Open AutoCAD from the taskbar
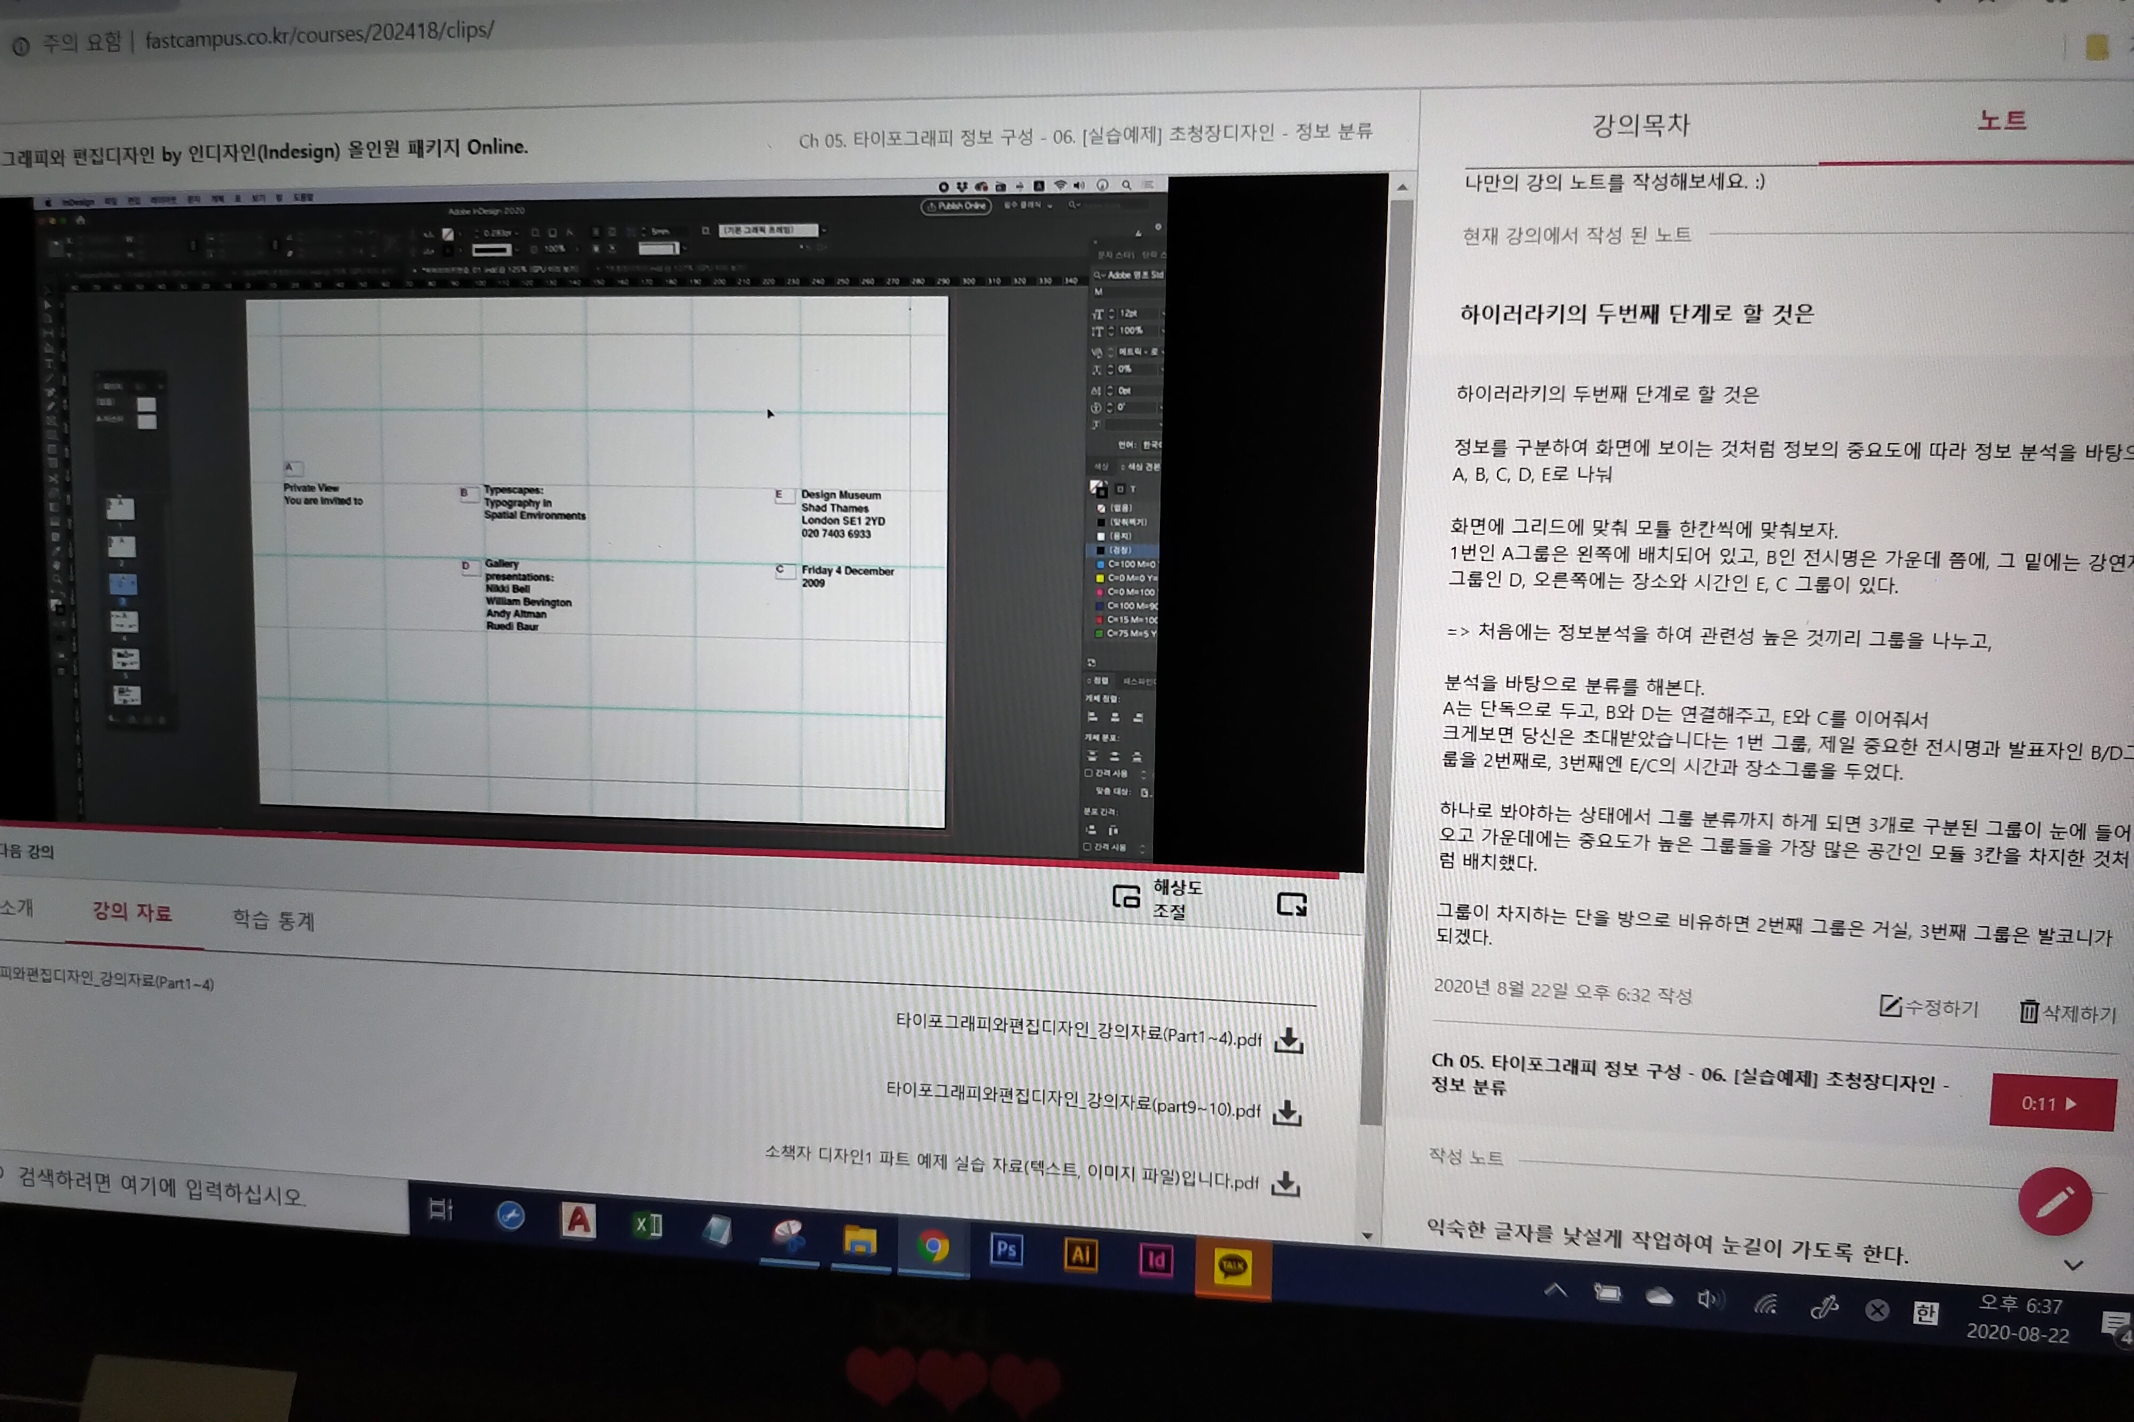 coord(579,1221)
